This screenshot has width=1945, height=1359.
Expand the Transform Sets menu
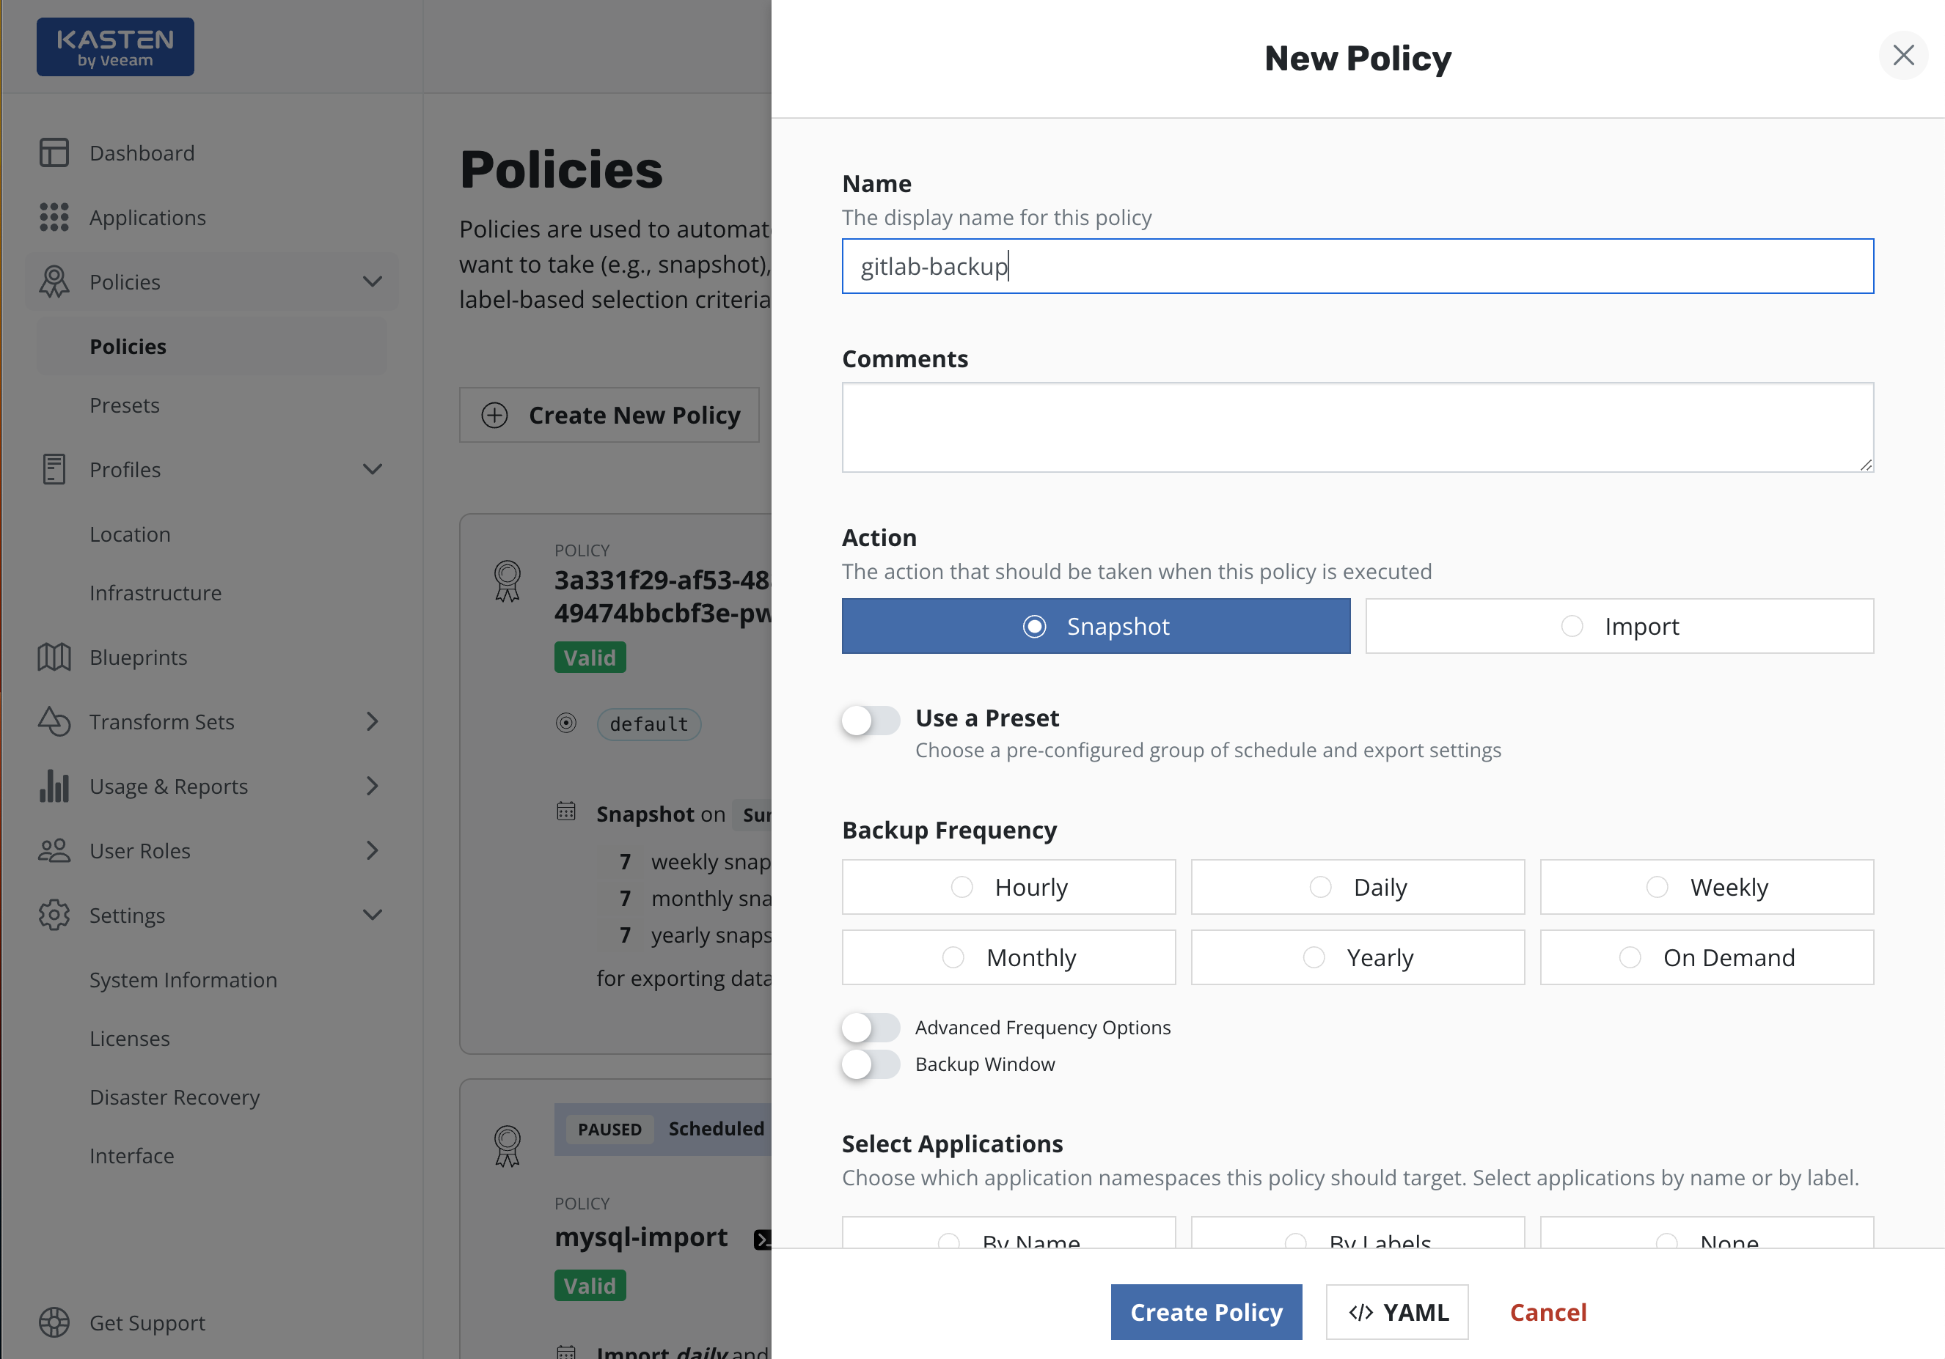pos(373,721)
